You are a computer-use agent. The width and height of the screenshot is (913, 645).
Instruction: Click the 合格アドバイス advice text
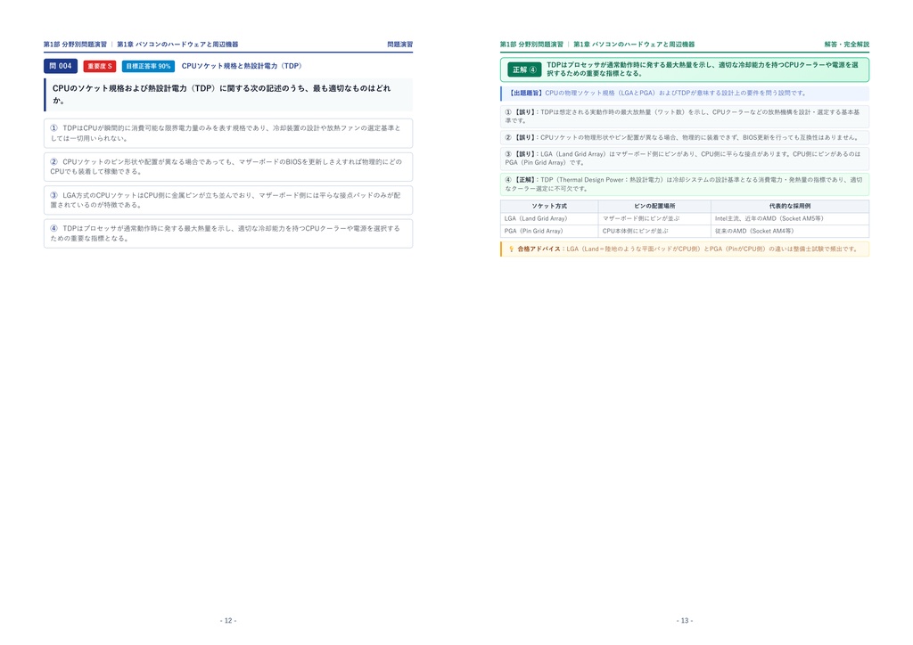pos(687,249)
